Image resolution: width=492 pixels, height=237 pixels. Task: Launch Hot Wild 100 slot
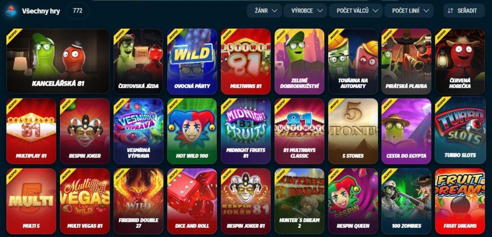192,131
